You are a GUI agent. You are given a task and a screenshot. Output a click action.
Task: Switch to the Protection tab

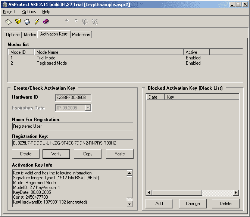(81, 35)
